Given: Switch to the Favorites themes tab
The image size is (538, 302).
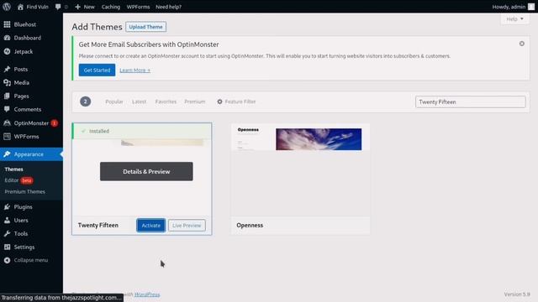Looking at the screenshot, I should 166,102.
